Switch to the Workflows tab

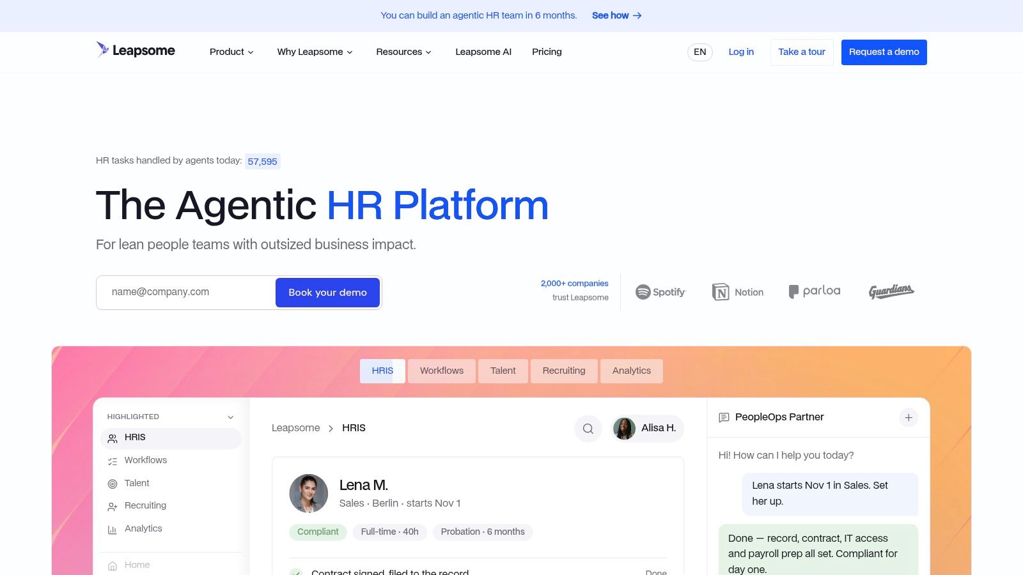(x=442, y=371)
